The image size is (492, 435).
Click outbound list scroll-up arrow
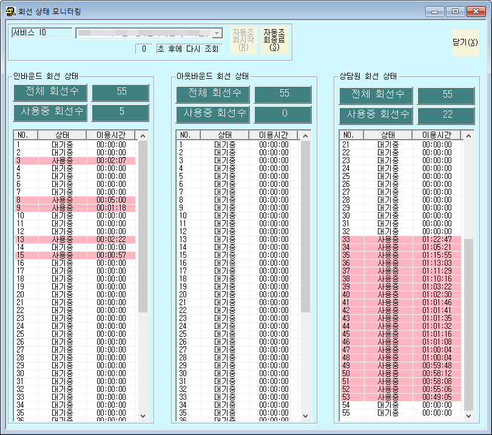coord(305,136)
